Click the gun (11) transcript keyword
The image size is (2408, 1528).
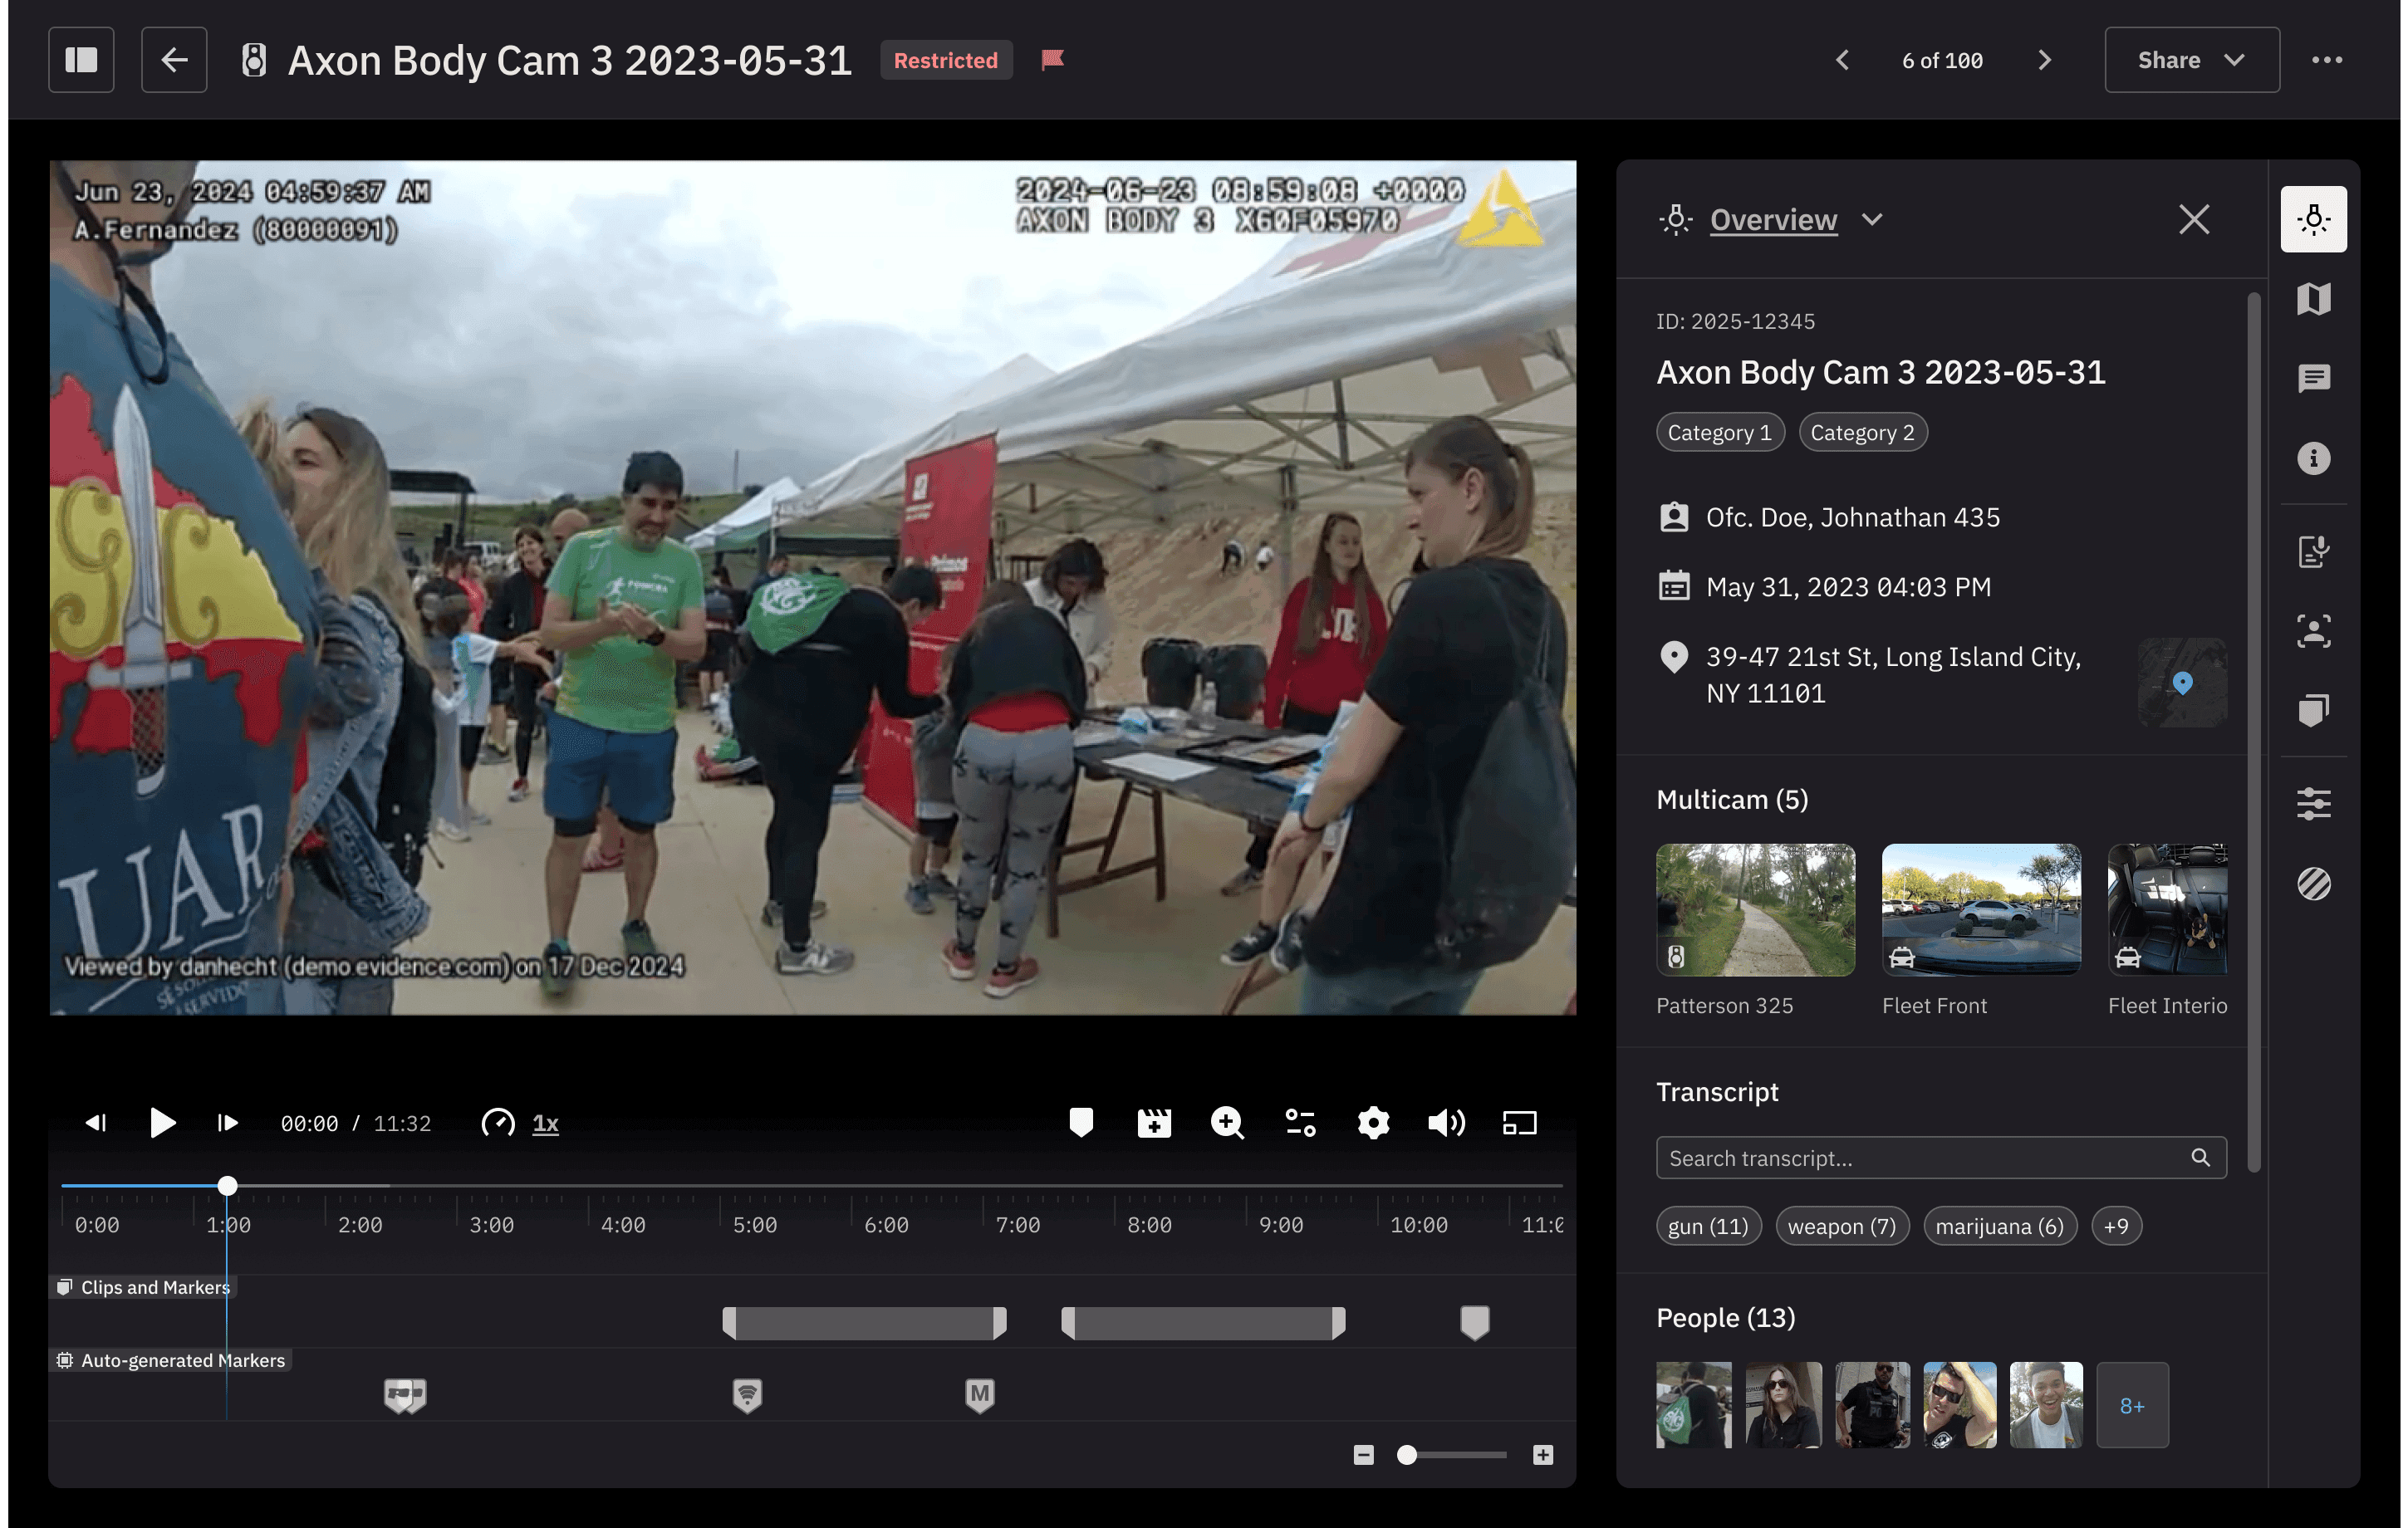tap(1707, 1226)
